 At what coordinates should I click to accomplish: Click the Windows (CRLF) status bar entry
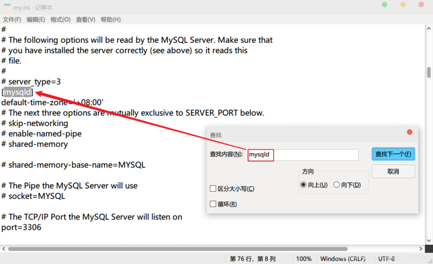(x=343, y=259)
